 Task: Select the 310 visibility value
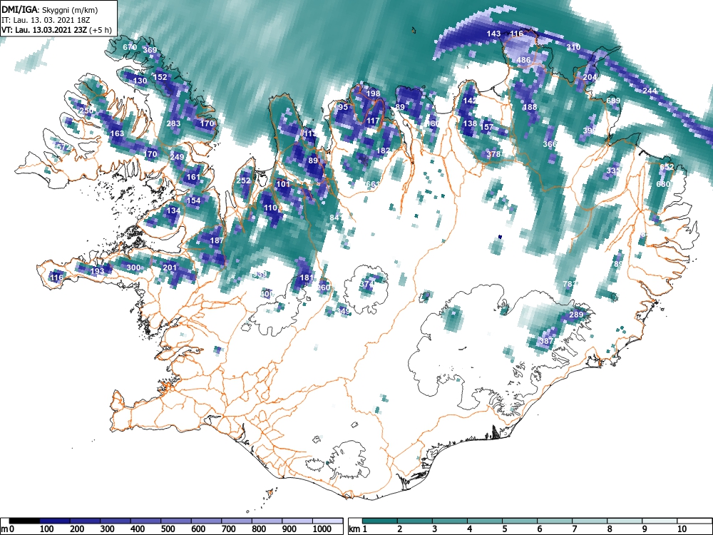click(573, 47)
